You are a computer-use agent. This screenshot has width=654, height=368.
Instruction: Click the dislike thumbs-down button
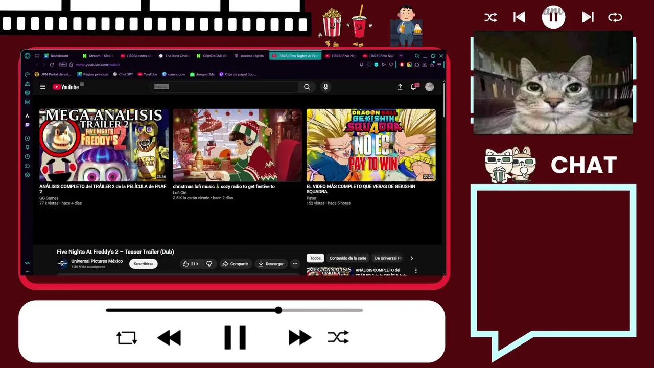209,264
